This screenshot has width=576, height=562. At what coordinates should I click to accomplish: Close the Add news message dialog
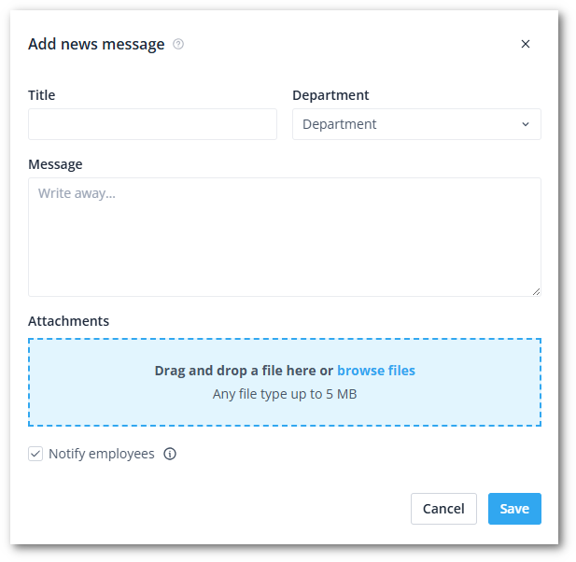pos(526,44)
